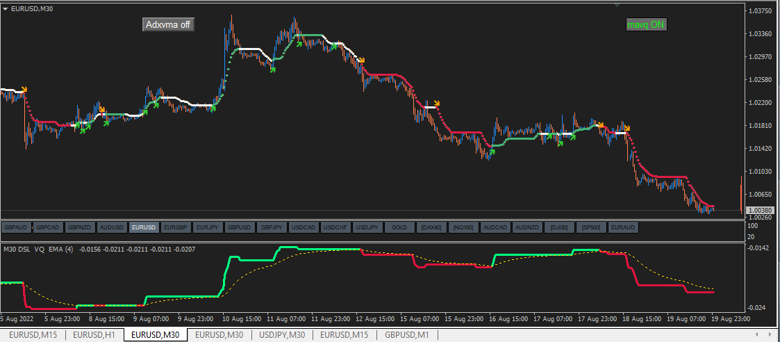Switch chart to [SP500] symbol
780x342 pixels.
point(591,227)
